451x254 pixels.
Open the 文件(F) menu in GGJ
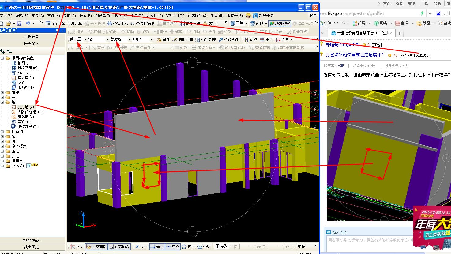tap(6, 15)
